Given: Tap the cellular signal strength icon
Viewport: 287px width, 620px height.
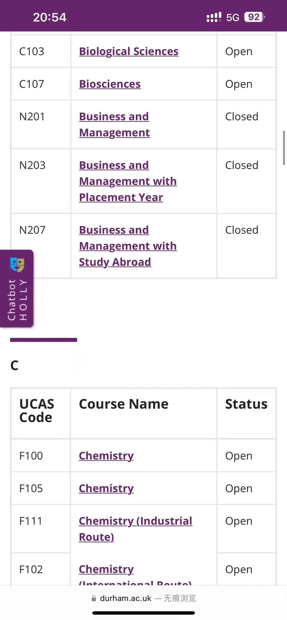Looking at the screenshot, I should click(x=214, y=17).
